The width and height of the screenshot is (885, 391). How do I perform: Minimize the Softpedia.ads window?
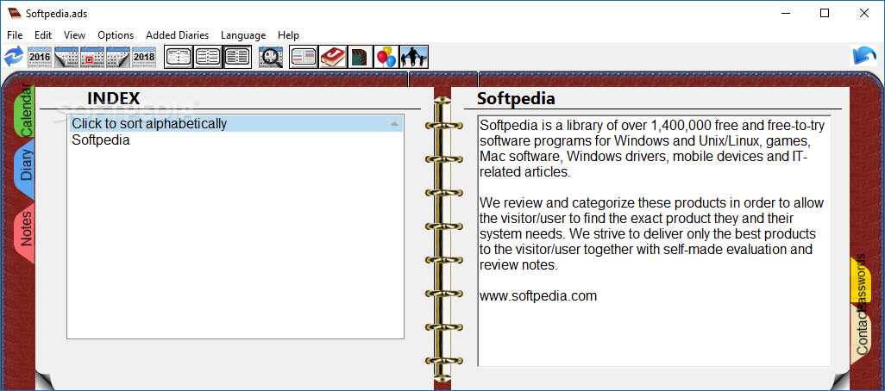[x=785, y=14]
